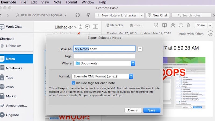This screenshot has width=215, height=121.
Task: Click the annotate icon
Action: click(173, 25)
